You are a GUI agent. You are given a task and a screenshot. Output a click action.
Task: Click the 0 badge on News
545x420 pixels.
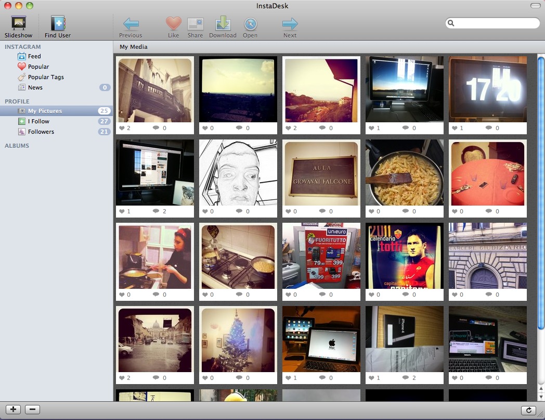(105, 87)
